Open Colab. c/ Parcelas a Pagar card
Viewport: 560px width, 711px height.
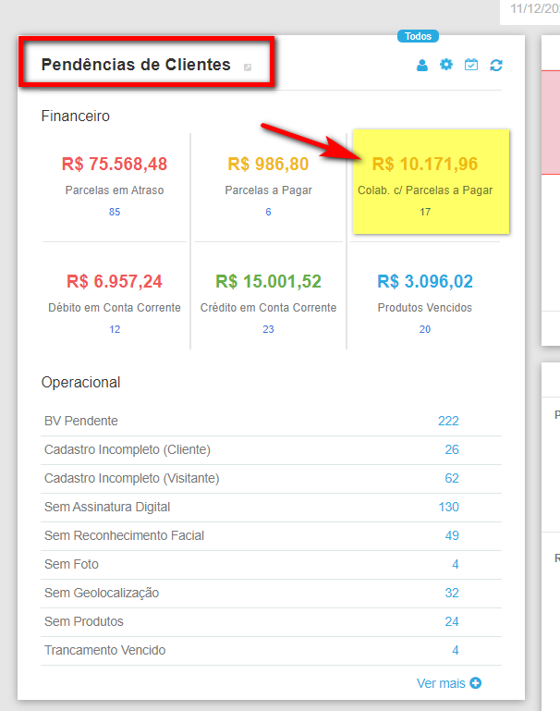[x=425, y=181]
